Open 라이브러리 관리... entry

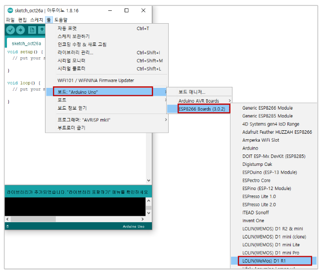107,52
